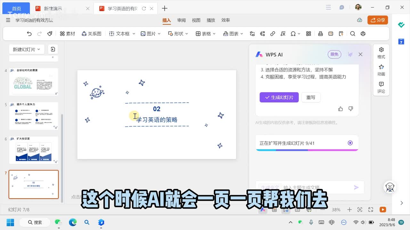This screenshot has width=410, height=230.
Task: Click the Generate Slides button
Action: pyautogui.click(x=279, y=97)
